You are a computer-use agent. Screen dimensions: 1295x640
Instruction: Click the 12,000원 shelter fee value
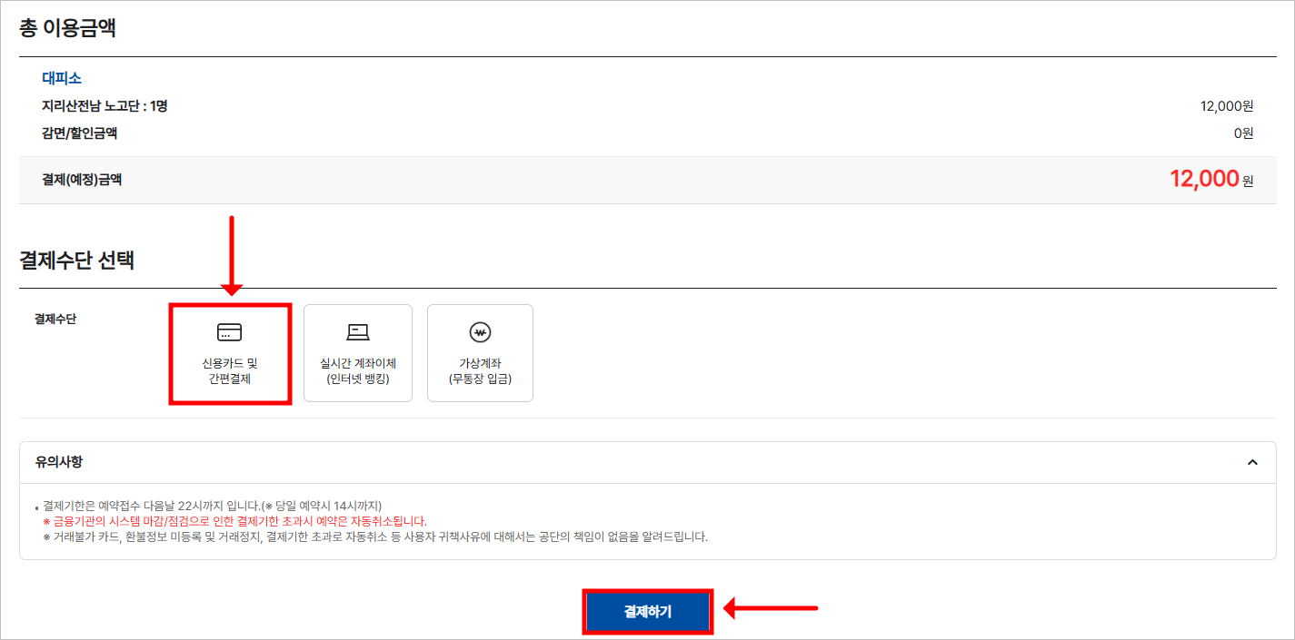pyautogui.click(x=1227, y=106)
